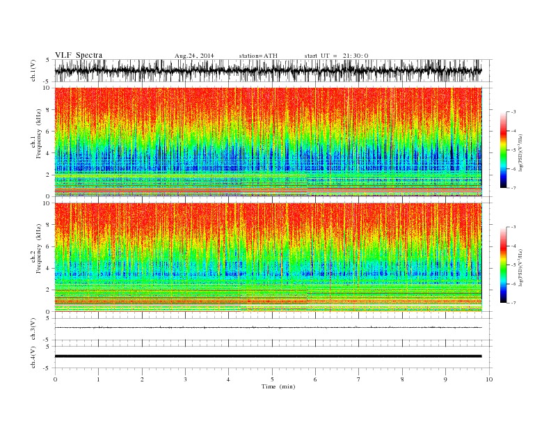
Task: Click time axis tick label "3"
Action: coord(185,379)
